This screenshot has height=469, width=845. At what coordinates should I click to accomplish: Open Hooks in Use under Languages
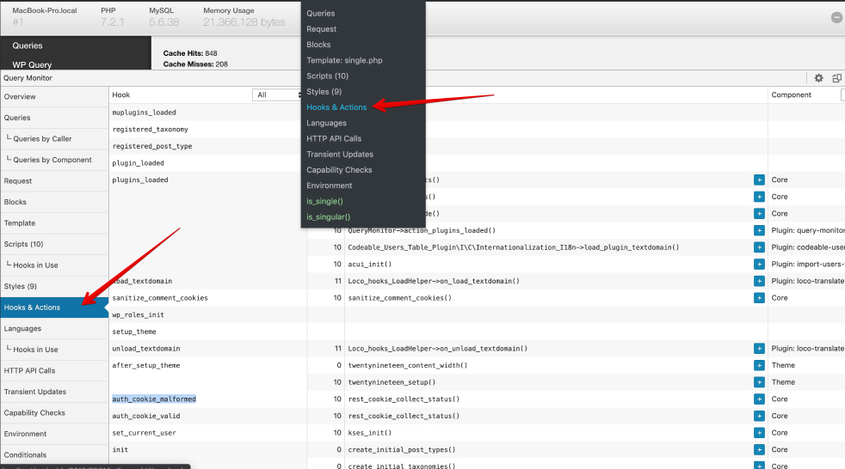[54, 350]
